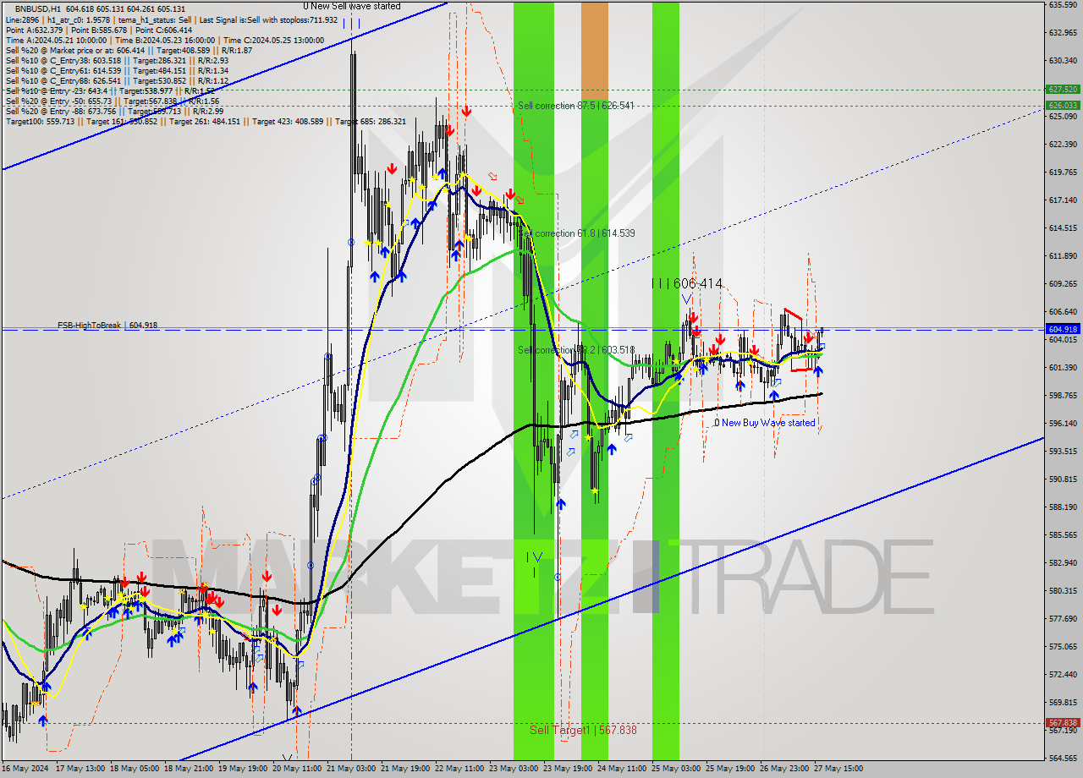Click the 'FSB-HighToBreak | 604.918' label

coord(107,325)
